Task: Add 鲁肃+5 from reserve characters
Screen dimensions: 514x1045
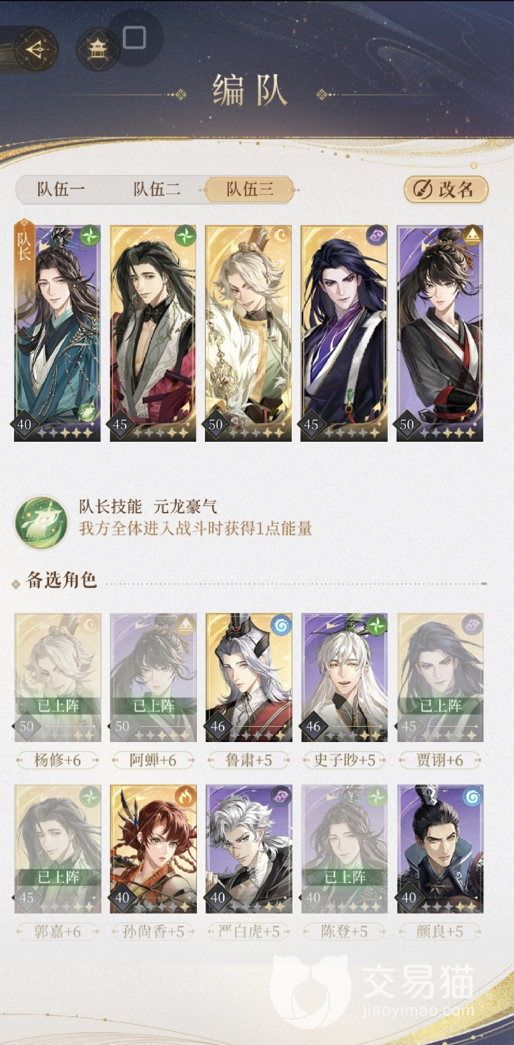Action: 249,677
